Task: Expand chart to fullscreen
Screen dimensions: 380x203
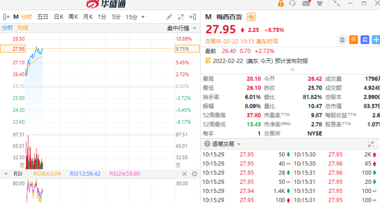Action: 181,17
